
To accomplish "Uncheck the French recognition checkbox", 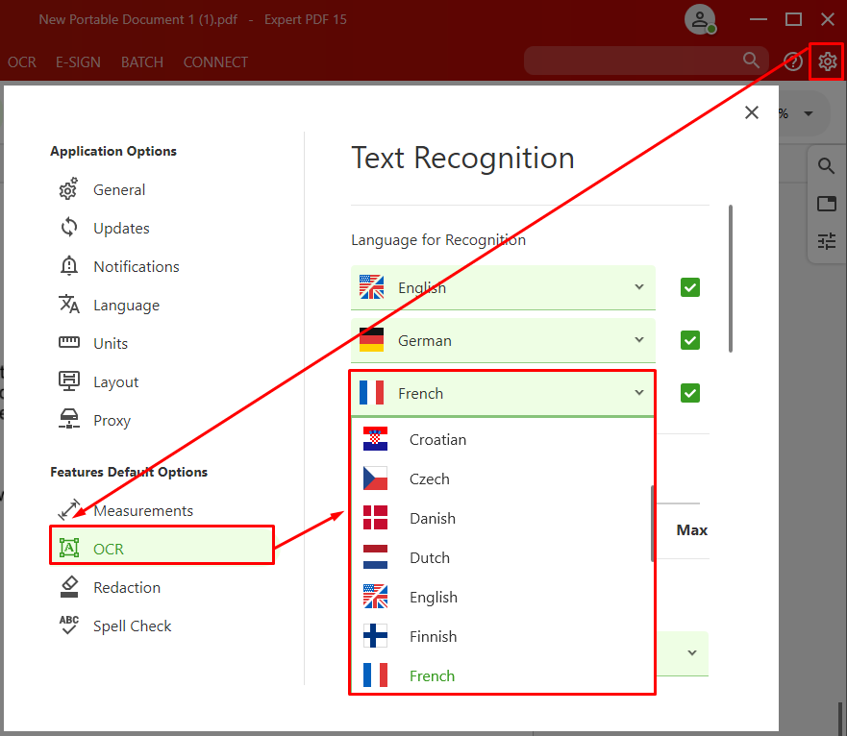I will pyautogui.click(x=689, y=393).
